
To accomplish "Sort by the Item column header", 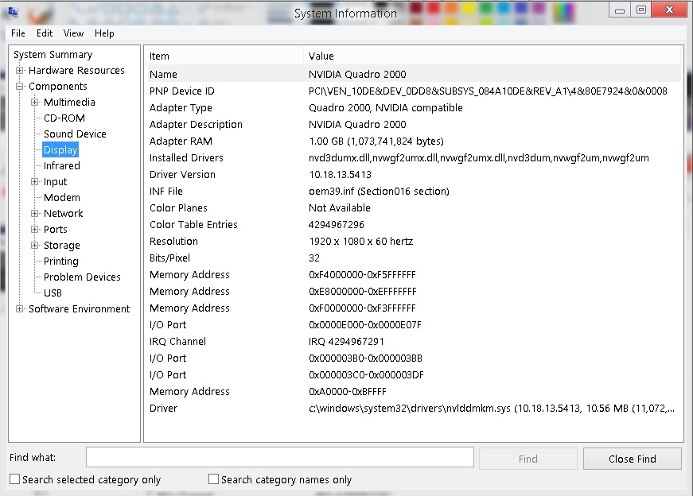I will pos(223,56).
